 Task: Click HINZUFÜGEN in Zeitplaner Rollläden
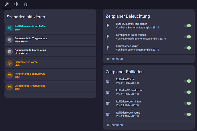coord(115,125)
